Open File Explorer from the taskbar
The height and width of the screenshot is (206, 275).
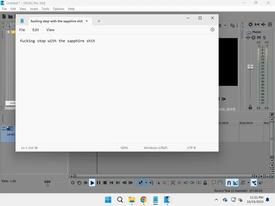pyautogui.click(x=132, y=200)
